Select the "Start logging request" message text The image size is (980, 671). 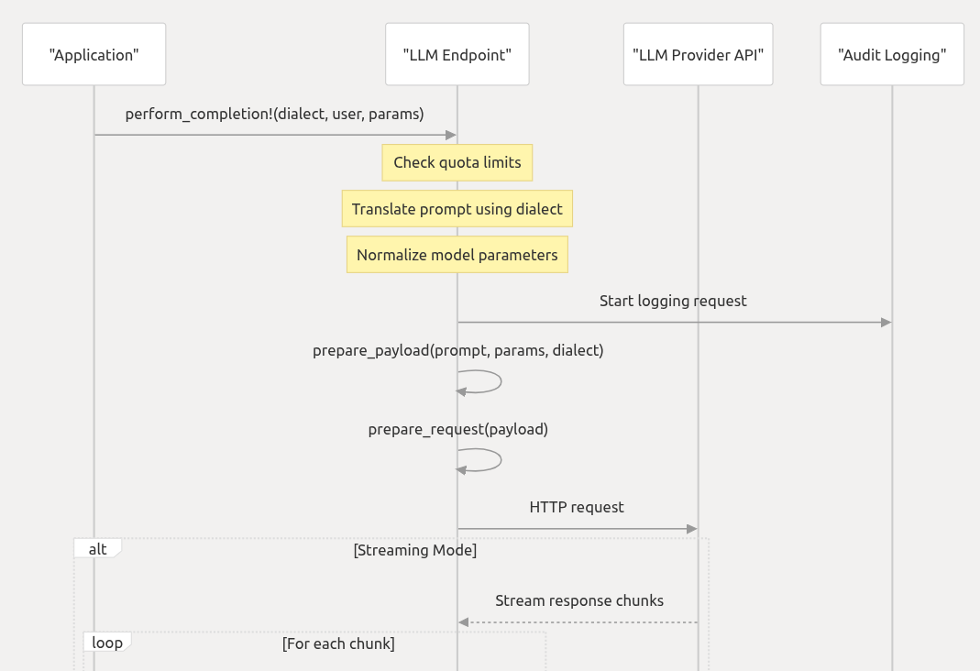pyautogui.click(x=673, y=301)
